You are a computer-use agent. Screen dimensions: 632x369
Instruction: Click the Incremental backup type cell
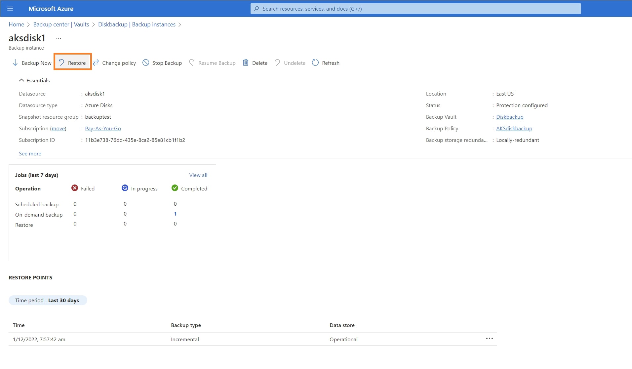(x=185, y=339)
